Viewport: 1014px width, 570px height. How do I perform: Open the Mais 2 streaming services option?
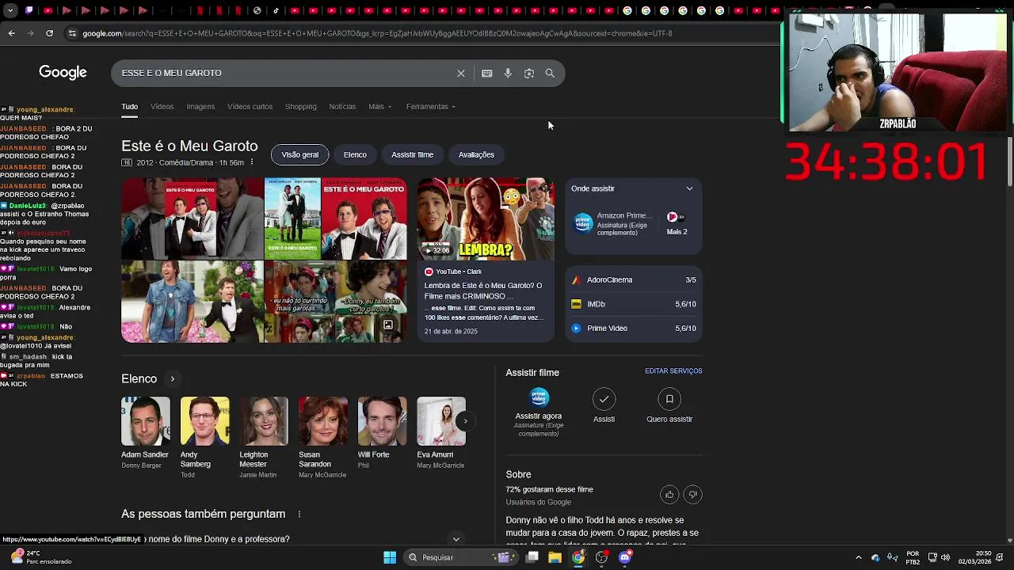point(677,223)
